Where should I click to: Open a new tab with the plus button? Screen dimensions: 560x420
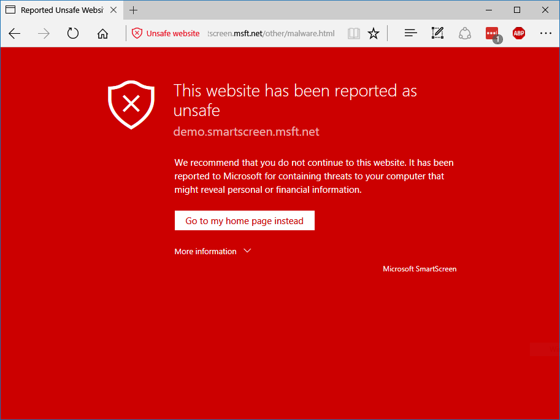pyautogui.click(x=133, y=10)
